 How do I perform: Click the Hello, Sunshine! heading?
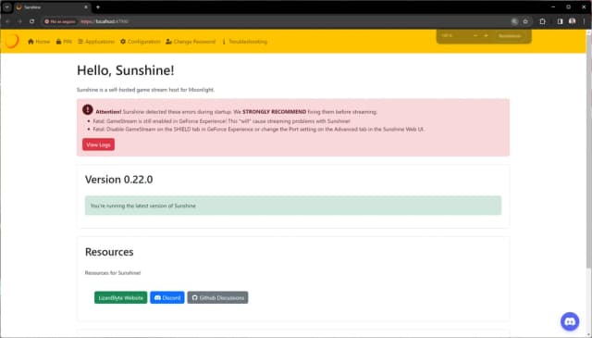pos(126,70)
